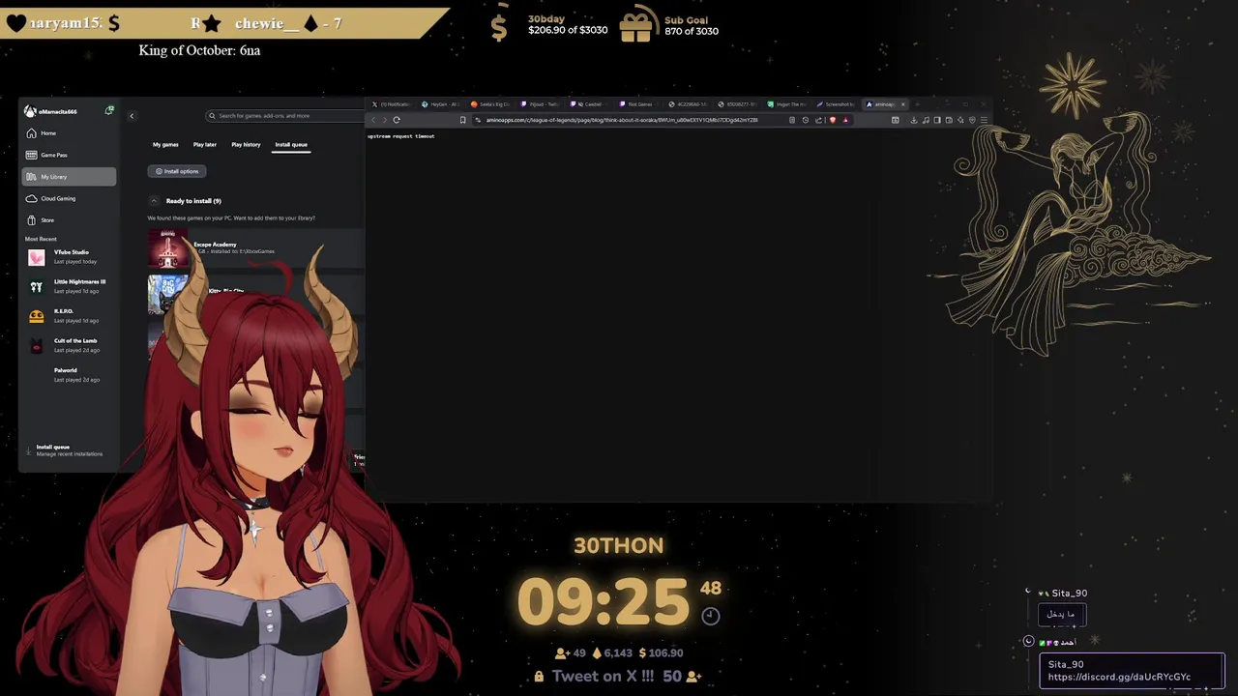Viewport: 1238px width, 696px height.
Task: Switch to the Imgur browser tab
Action: coord(787,104)
